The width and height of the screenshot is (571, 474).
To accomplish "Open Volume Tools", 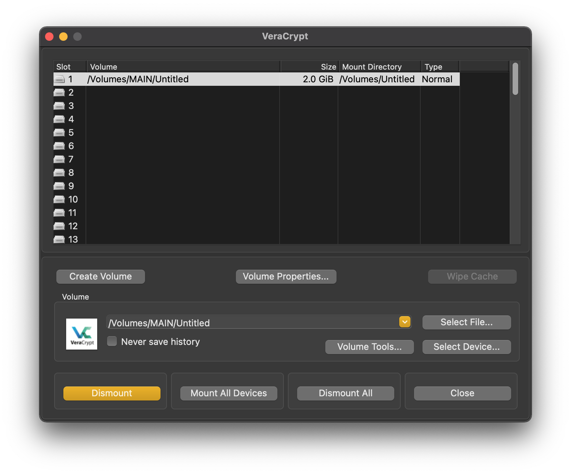I will [369, 347].
